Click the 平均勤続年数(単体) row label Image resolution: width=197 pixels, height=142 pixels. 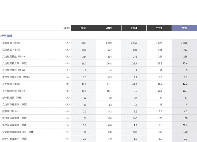[x=14, y=91]
